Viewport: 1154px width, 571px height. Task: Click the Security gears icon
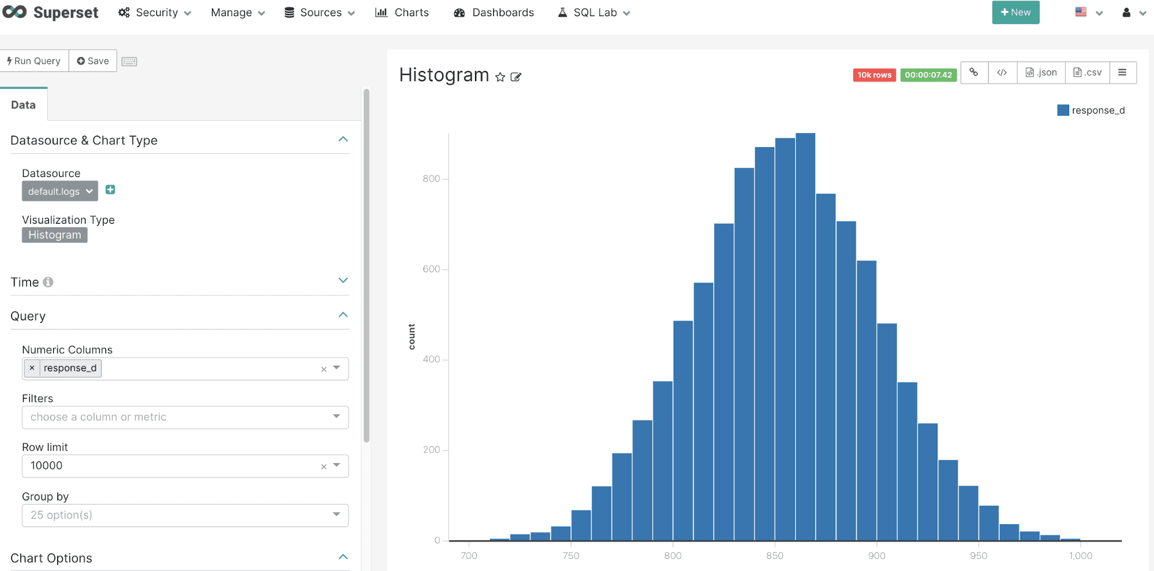point(124,13)
